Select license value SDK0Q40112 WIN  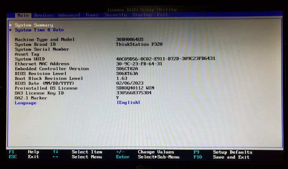tap(135, 88)
